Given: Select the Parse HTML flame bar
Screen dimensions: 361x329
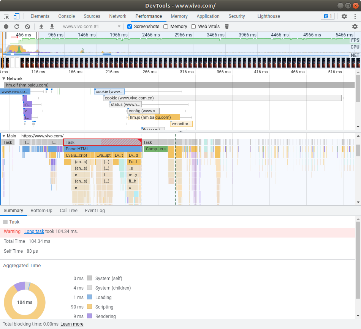Looking at the screenshot, I should (x=103, y=149).
